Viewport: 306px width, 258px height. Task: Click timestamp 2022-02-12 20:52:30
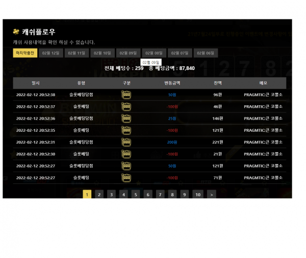point(36,154)
